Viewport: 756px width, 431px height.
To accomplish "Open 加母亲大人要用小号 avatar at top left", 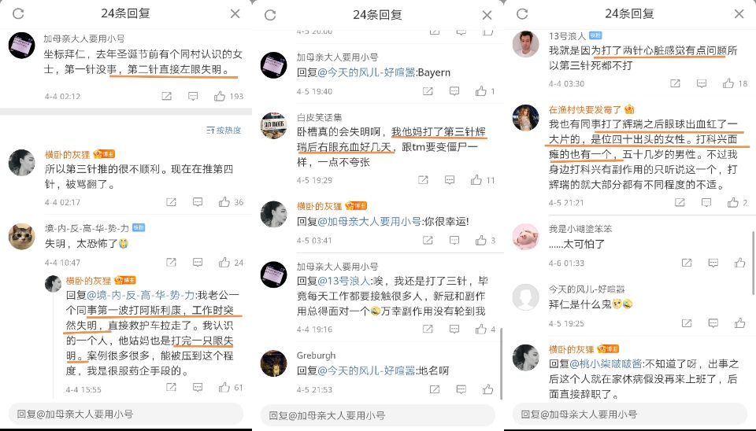I will click(x=22, y=46).
